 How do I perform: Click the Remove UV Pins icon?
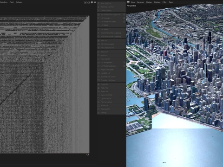click(x=98, y=7)
